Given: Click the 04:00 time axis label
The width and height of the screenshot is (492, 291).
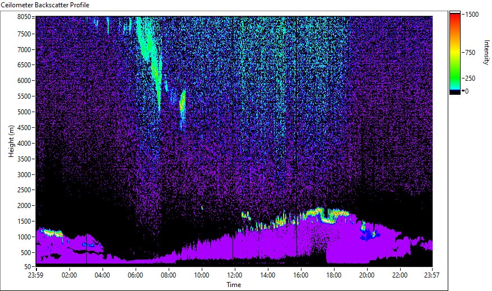Looking at the screenshot, I should tap(103, 275).
